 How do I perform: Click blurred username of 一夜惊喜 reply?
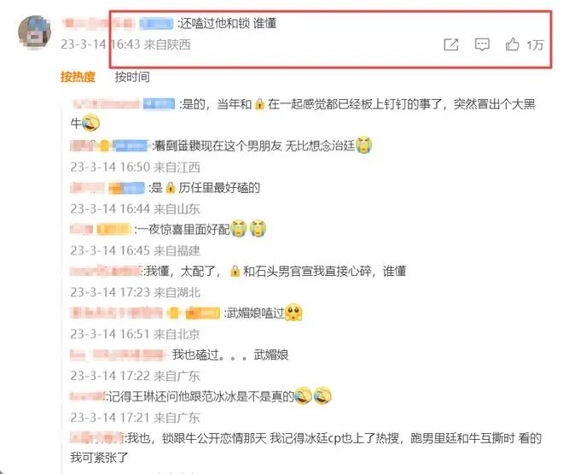point(82,229)
